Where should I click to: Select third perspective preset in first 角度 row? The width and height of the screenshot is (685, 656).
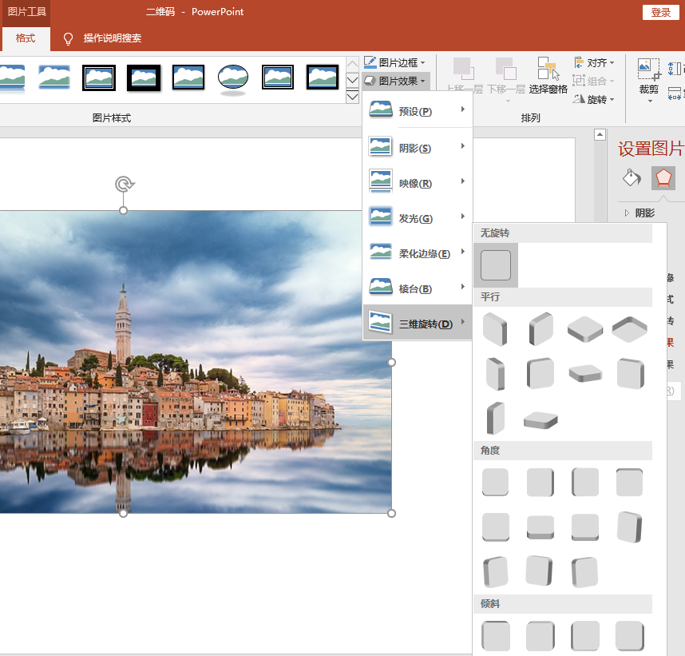pos(585,483)
